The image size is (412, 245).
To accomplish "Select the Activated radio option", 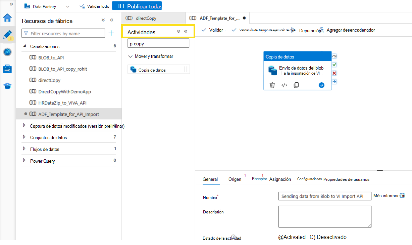I will (x=292, y=237).
